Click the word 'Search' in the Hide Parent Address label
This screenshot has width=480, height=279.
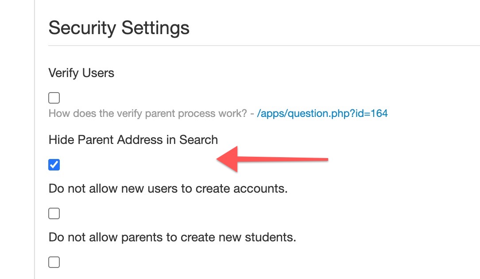(x=198, y=140)
